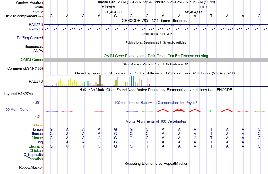Select the OMIM Genes track label

(32, 60)
